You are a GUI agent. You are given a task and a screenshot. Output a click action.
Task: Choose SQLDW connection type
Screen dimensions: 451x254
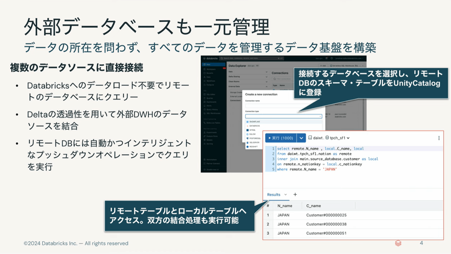click(x=253, y=134)
